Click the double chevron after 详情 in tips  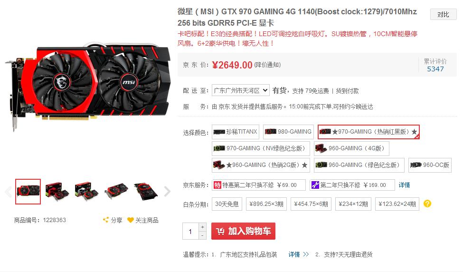(306, 254)
